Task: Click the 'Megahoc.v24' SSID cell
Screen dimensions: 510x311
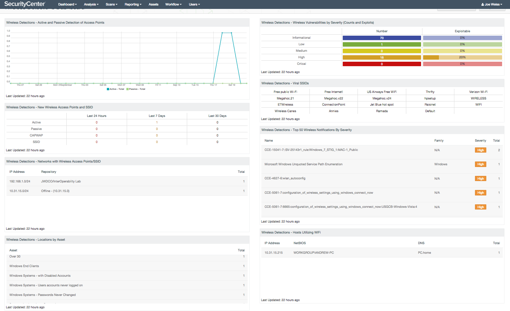Action: pyautogui.click(x=382, y=98)
